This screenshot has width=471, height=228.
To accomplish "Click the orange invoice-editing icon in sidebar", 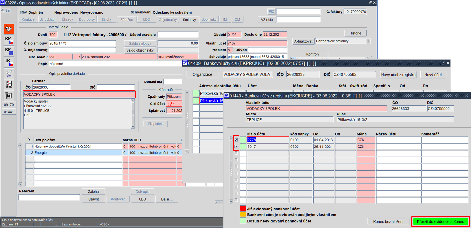I will tap(9, 29).
